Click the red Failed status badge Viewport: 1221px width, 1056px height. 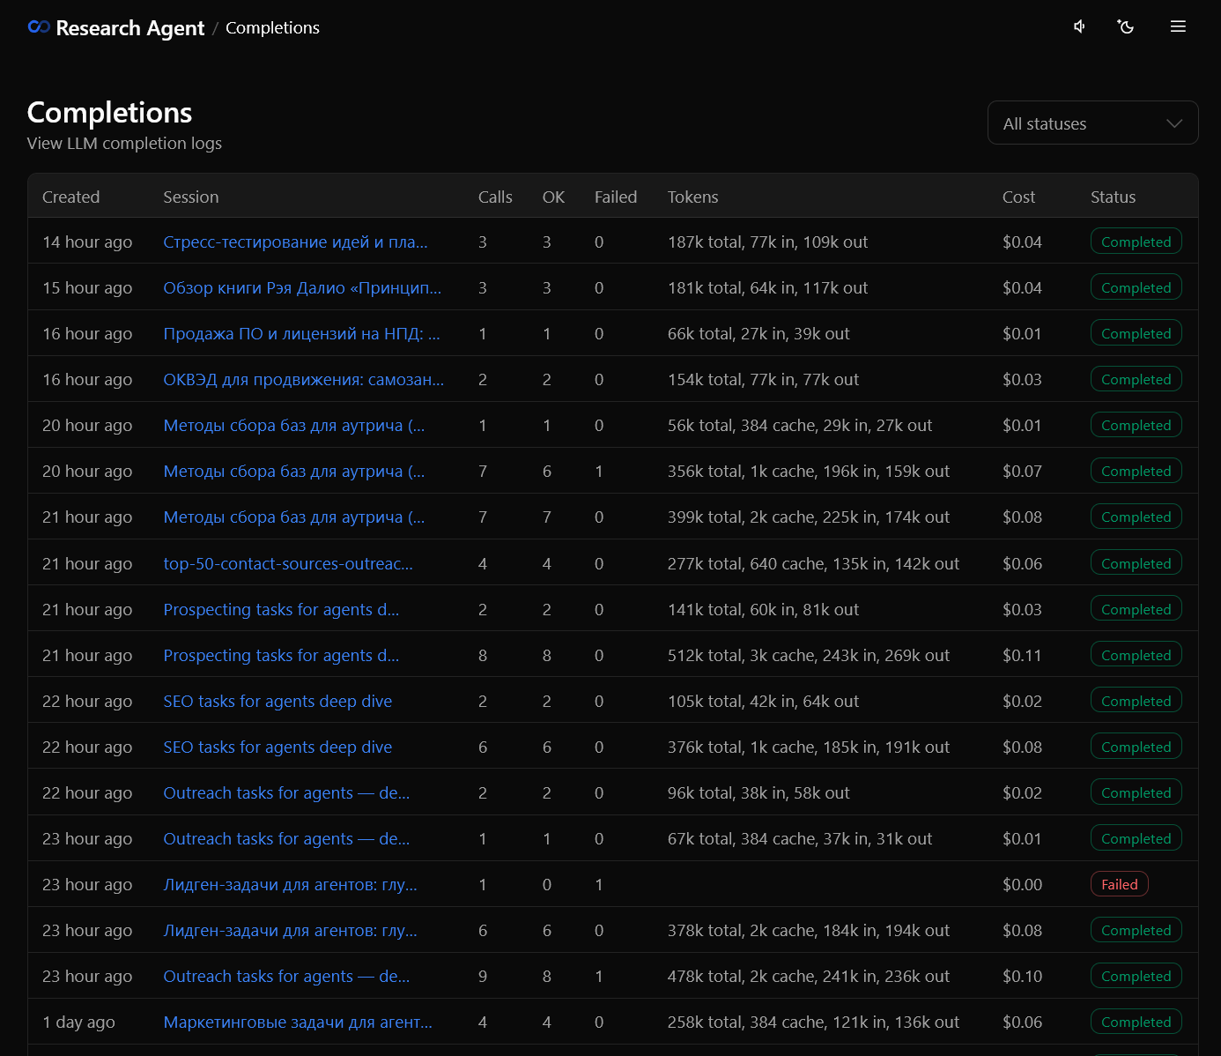click(x=1119, y=884)
